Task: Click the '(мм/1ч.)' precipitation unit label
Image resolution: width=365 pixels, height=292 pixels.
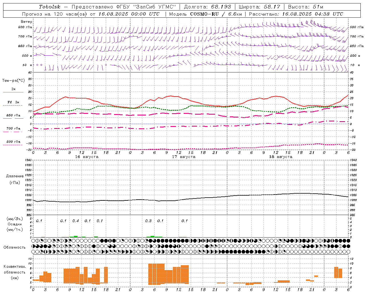Action: pyautogui.click(x=15, y=230)
